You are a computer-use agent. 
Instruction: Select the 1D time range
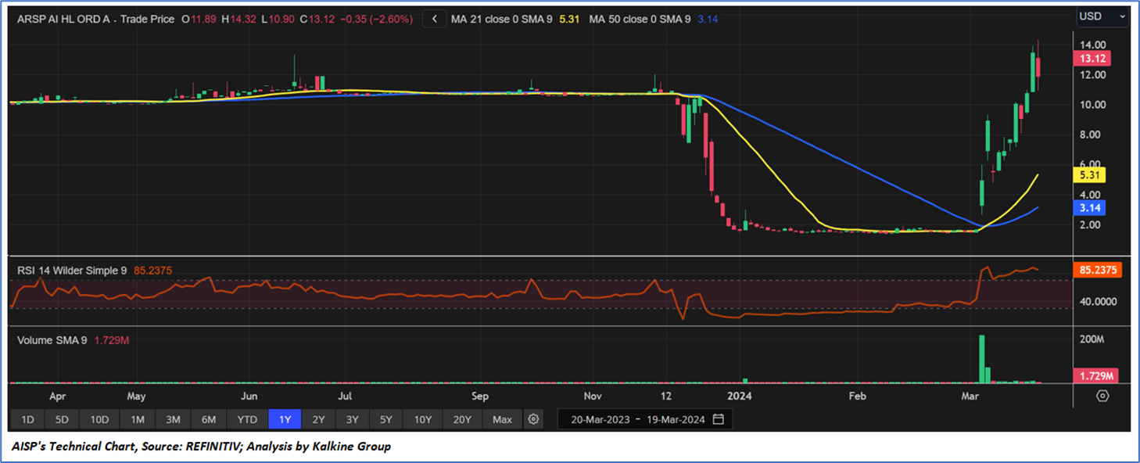point(27,419)
